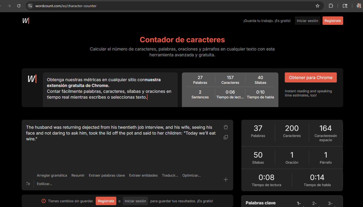Viewport: 363px width, 207px height.
Task: Switch to the 1-word keyword tab
Action: pos(299,203)
